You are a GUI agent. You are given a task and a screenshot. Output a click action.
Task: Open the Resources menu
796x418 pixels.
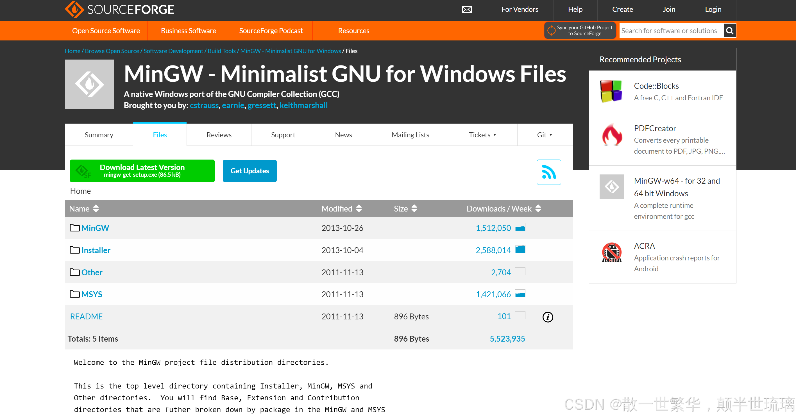[353, 31]
